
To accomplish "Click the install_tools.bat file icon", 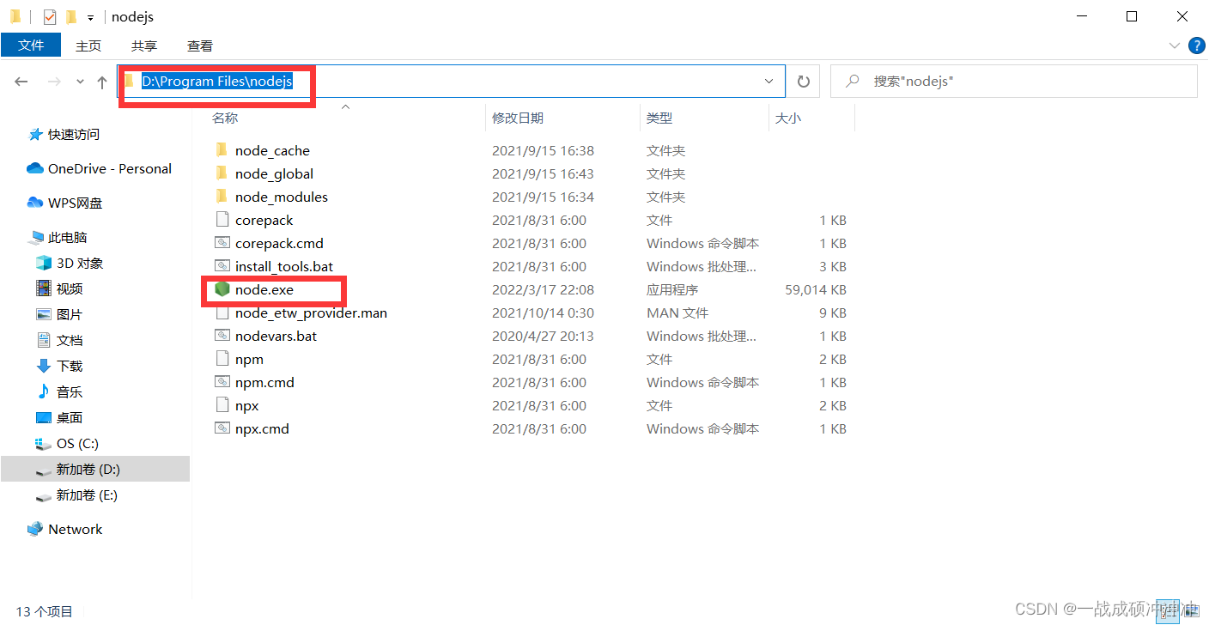I will point(222,266).
